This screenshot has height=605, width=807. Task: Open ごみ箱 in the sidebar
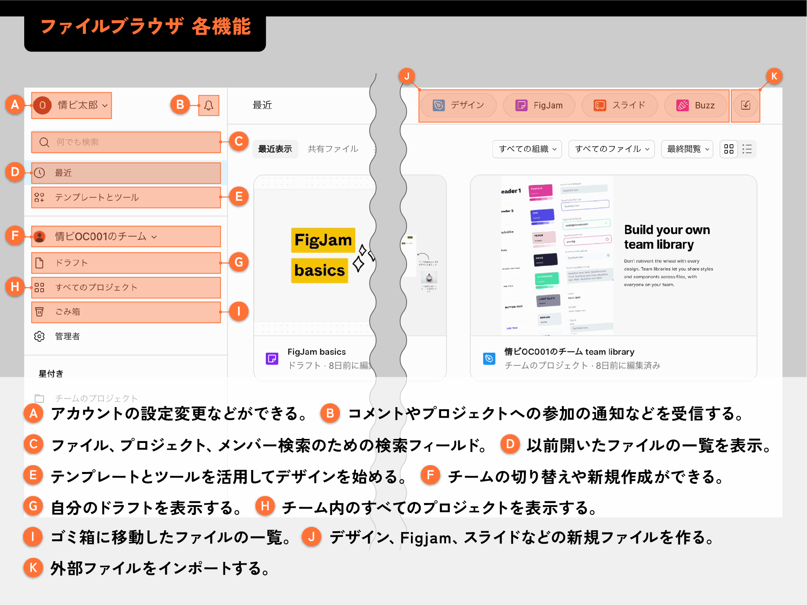click(x=126, y=312)
